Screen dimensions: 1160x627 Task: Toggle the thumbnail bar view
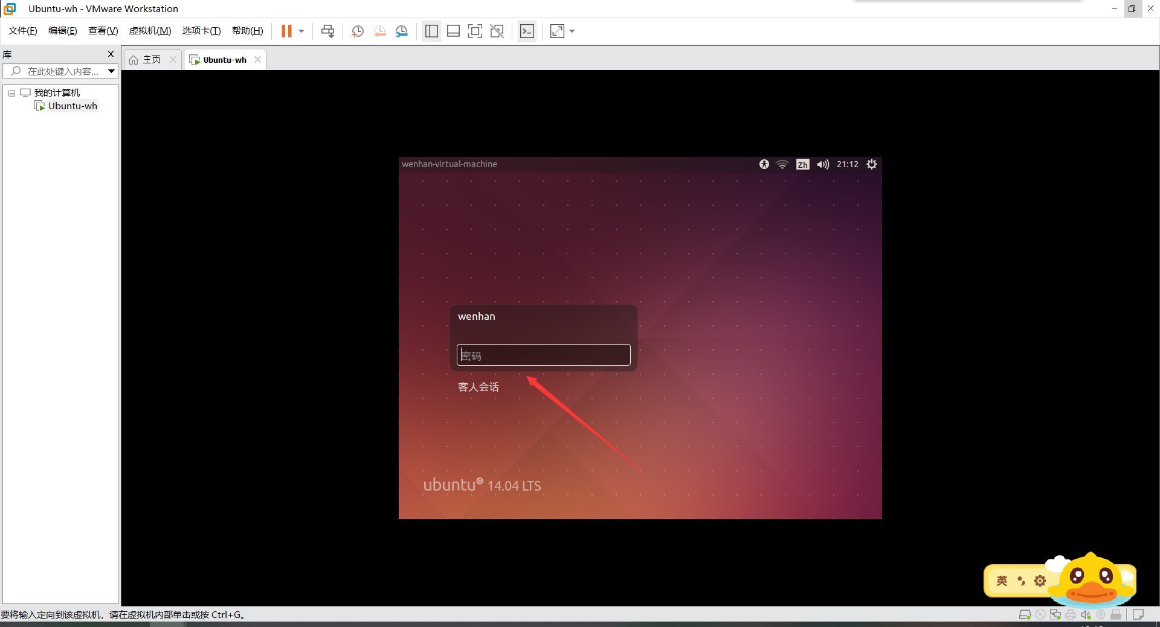point(453,31)
